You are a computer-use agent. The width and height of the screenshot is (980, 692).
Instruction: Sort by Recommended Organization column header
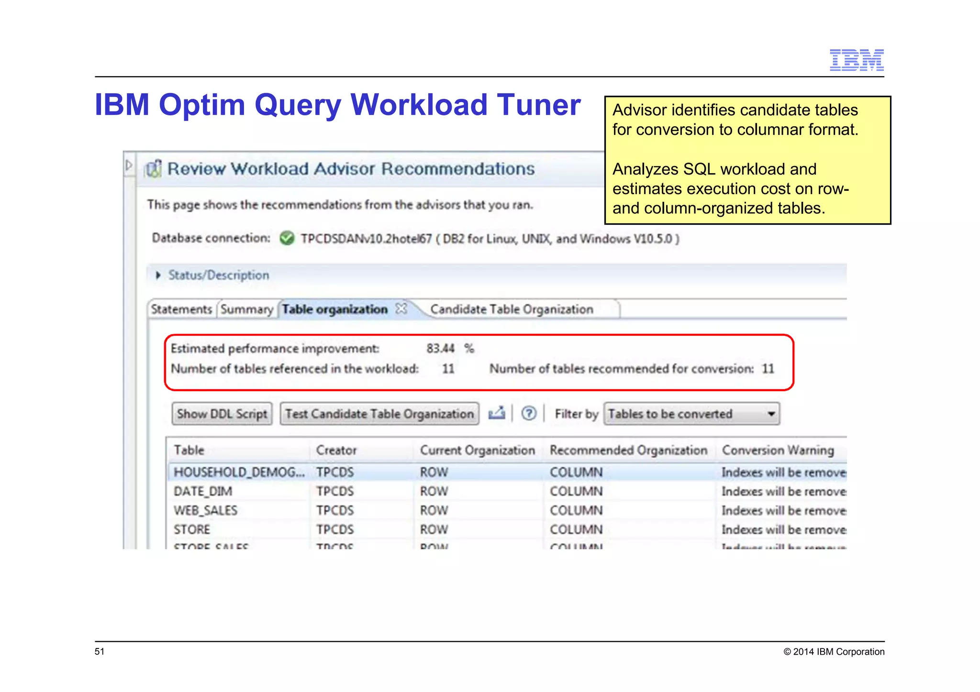coord(628,450)
